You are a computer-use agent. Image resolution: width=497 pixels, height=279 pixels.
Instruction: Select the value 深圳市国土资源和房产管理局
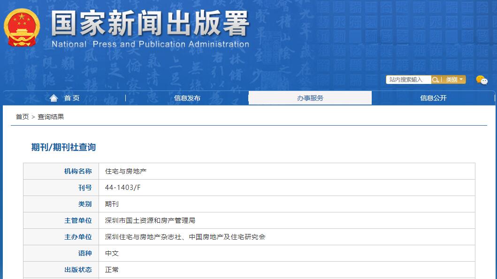[x=150, y=221]
